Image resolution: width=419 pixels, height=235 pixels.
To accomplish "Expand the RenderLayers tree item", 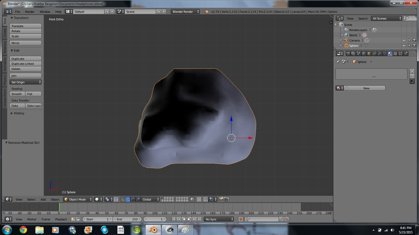I will tap(342, 30).
